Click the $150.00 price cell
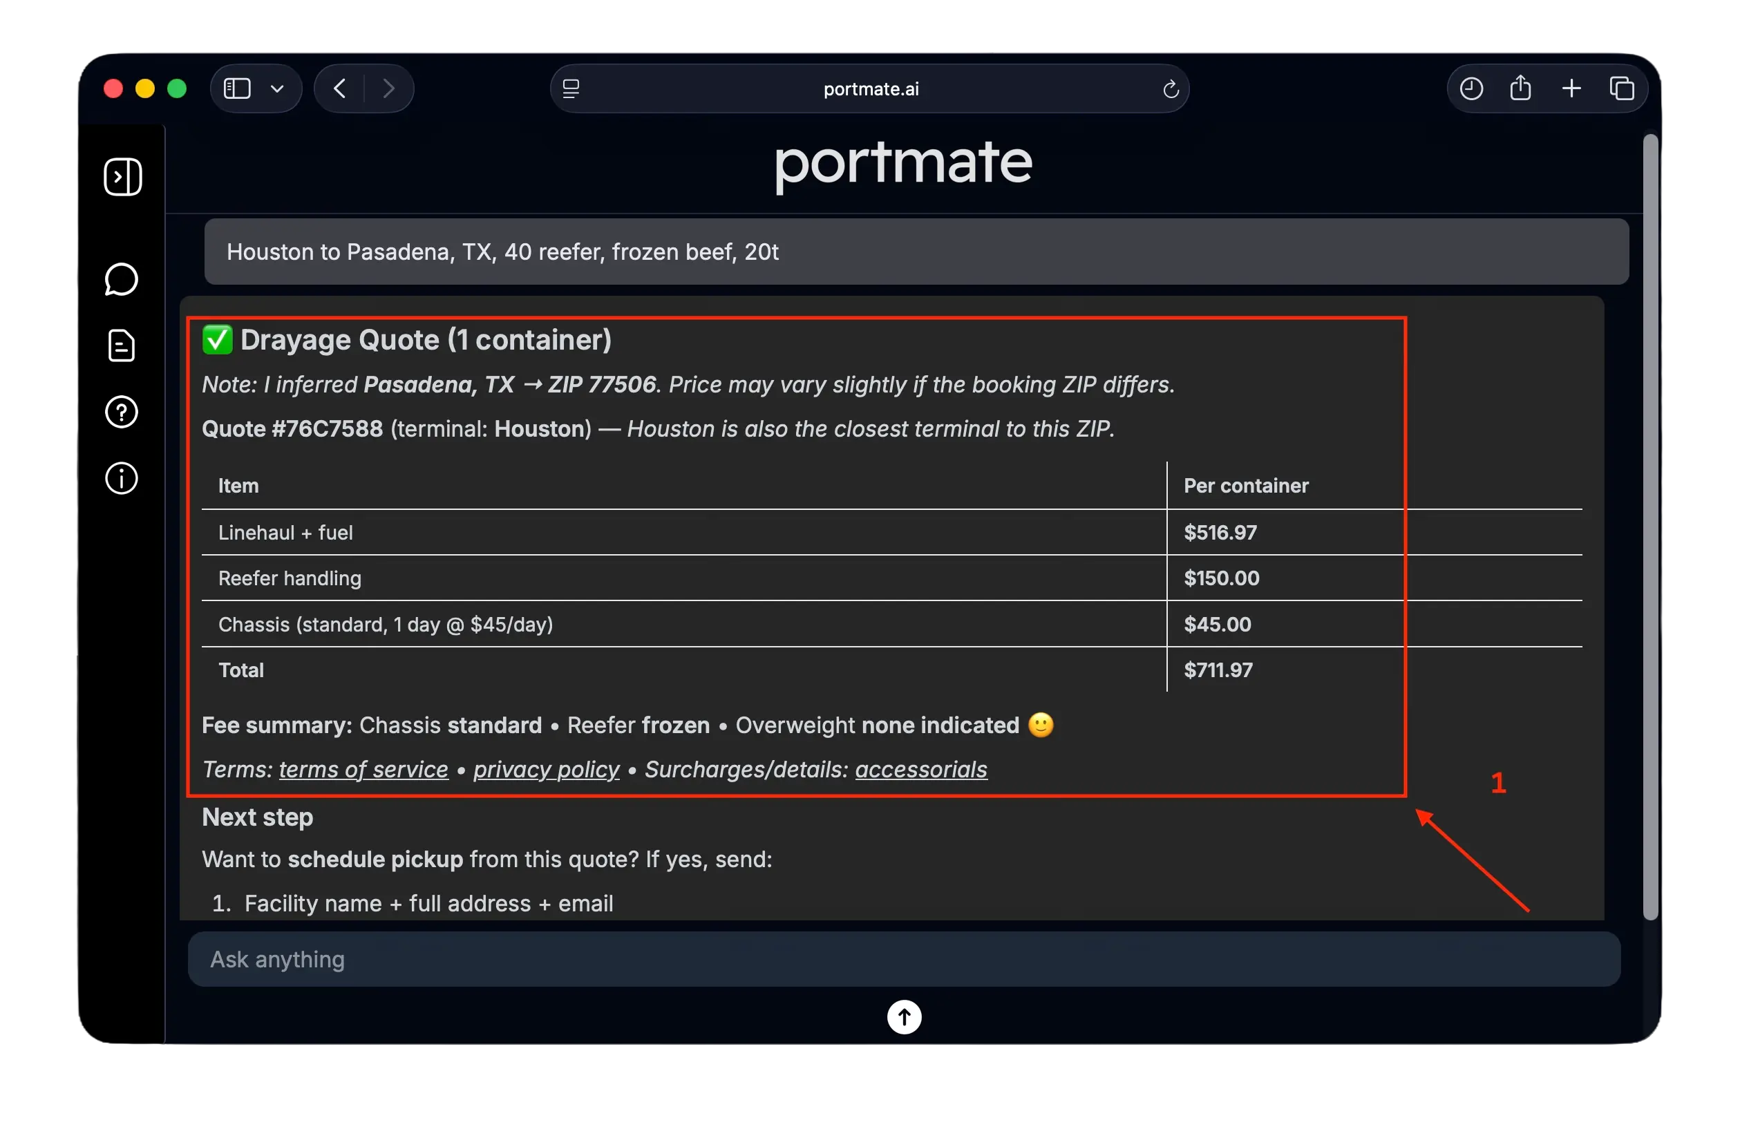1740x1147 pixels. point(1221,578)
